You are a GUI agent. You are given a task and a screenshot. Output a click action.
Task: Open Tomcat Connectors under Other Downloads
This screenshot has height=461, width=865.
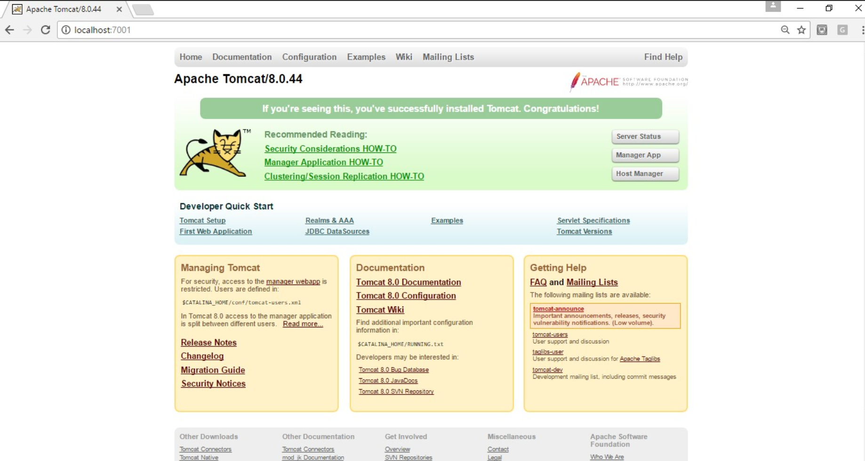click(x=206, y=449)
